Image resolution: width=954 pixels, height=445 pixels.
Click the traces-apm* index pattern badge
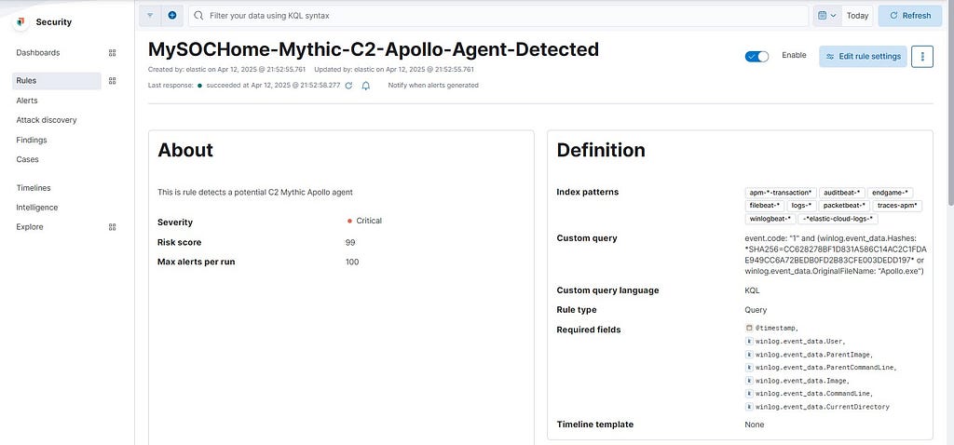click(897, 206)
